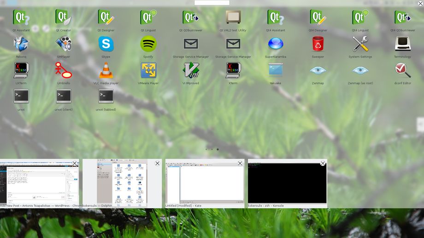This screenshot has width=424, height=238.
Task: Switch to the Konsole zsh window thumbnail
Action: 287,183
